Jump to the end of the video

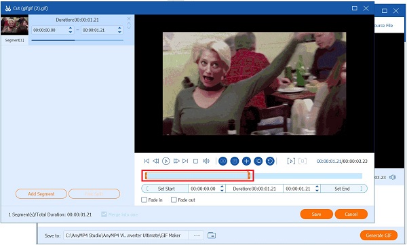coord(185,161)
